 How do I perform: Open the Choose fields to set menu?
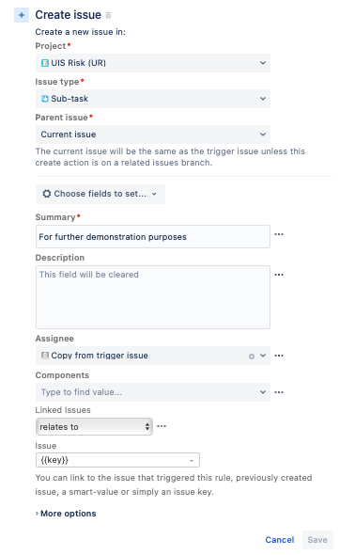coord(100,194)
